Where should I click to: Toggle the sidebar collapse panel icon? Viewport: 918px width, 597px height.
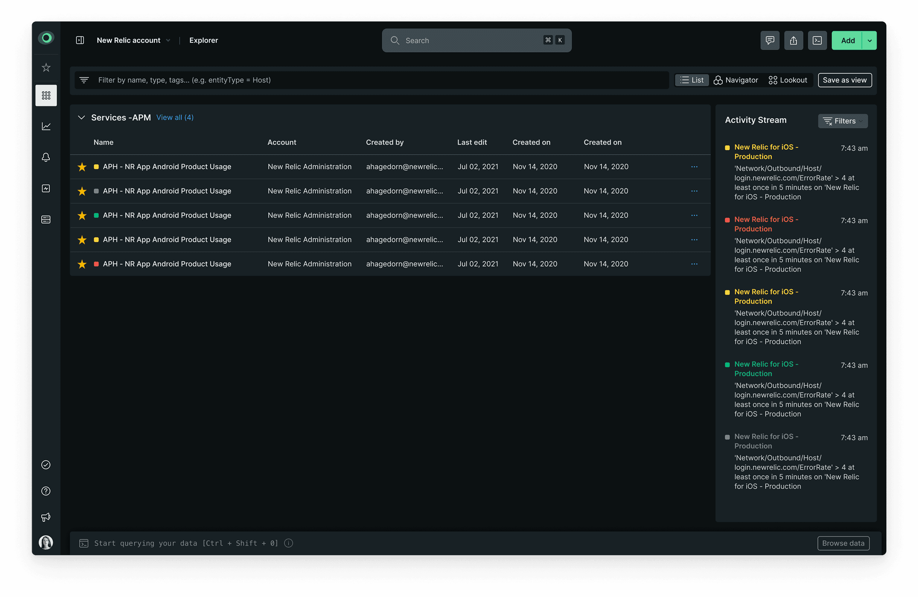coord(80,41)
